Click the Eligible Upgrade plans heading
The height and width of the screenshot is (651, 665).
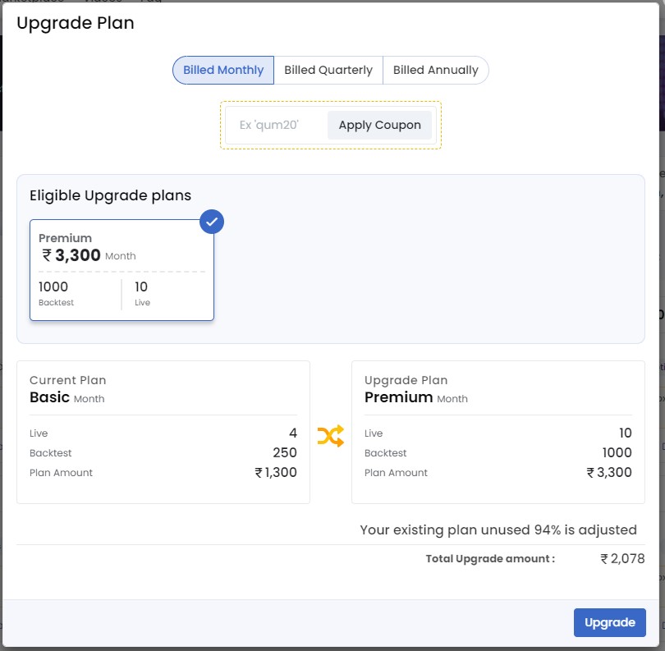click(110, 195)
